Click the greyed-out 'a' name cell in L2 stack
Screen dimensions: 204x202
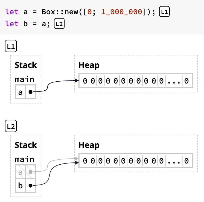20,172
